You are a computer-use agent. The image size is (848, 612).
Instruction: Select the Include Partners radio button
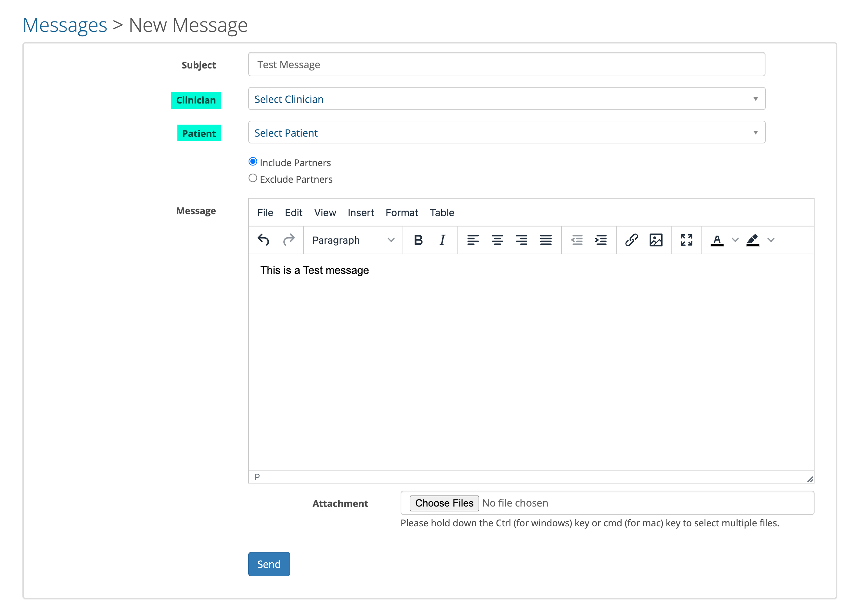[253, 162]
